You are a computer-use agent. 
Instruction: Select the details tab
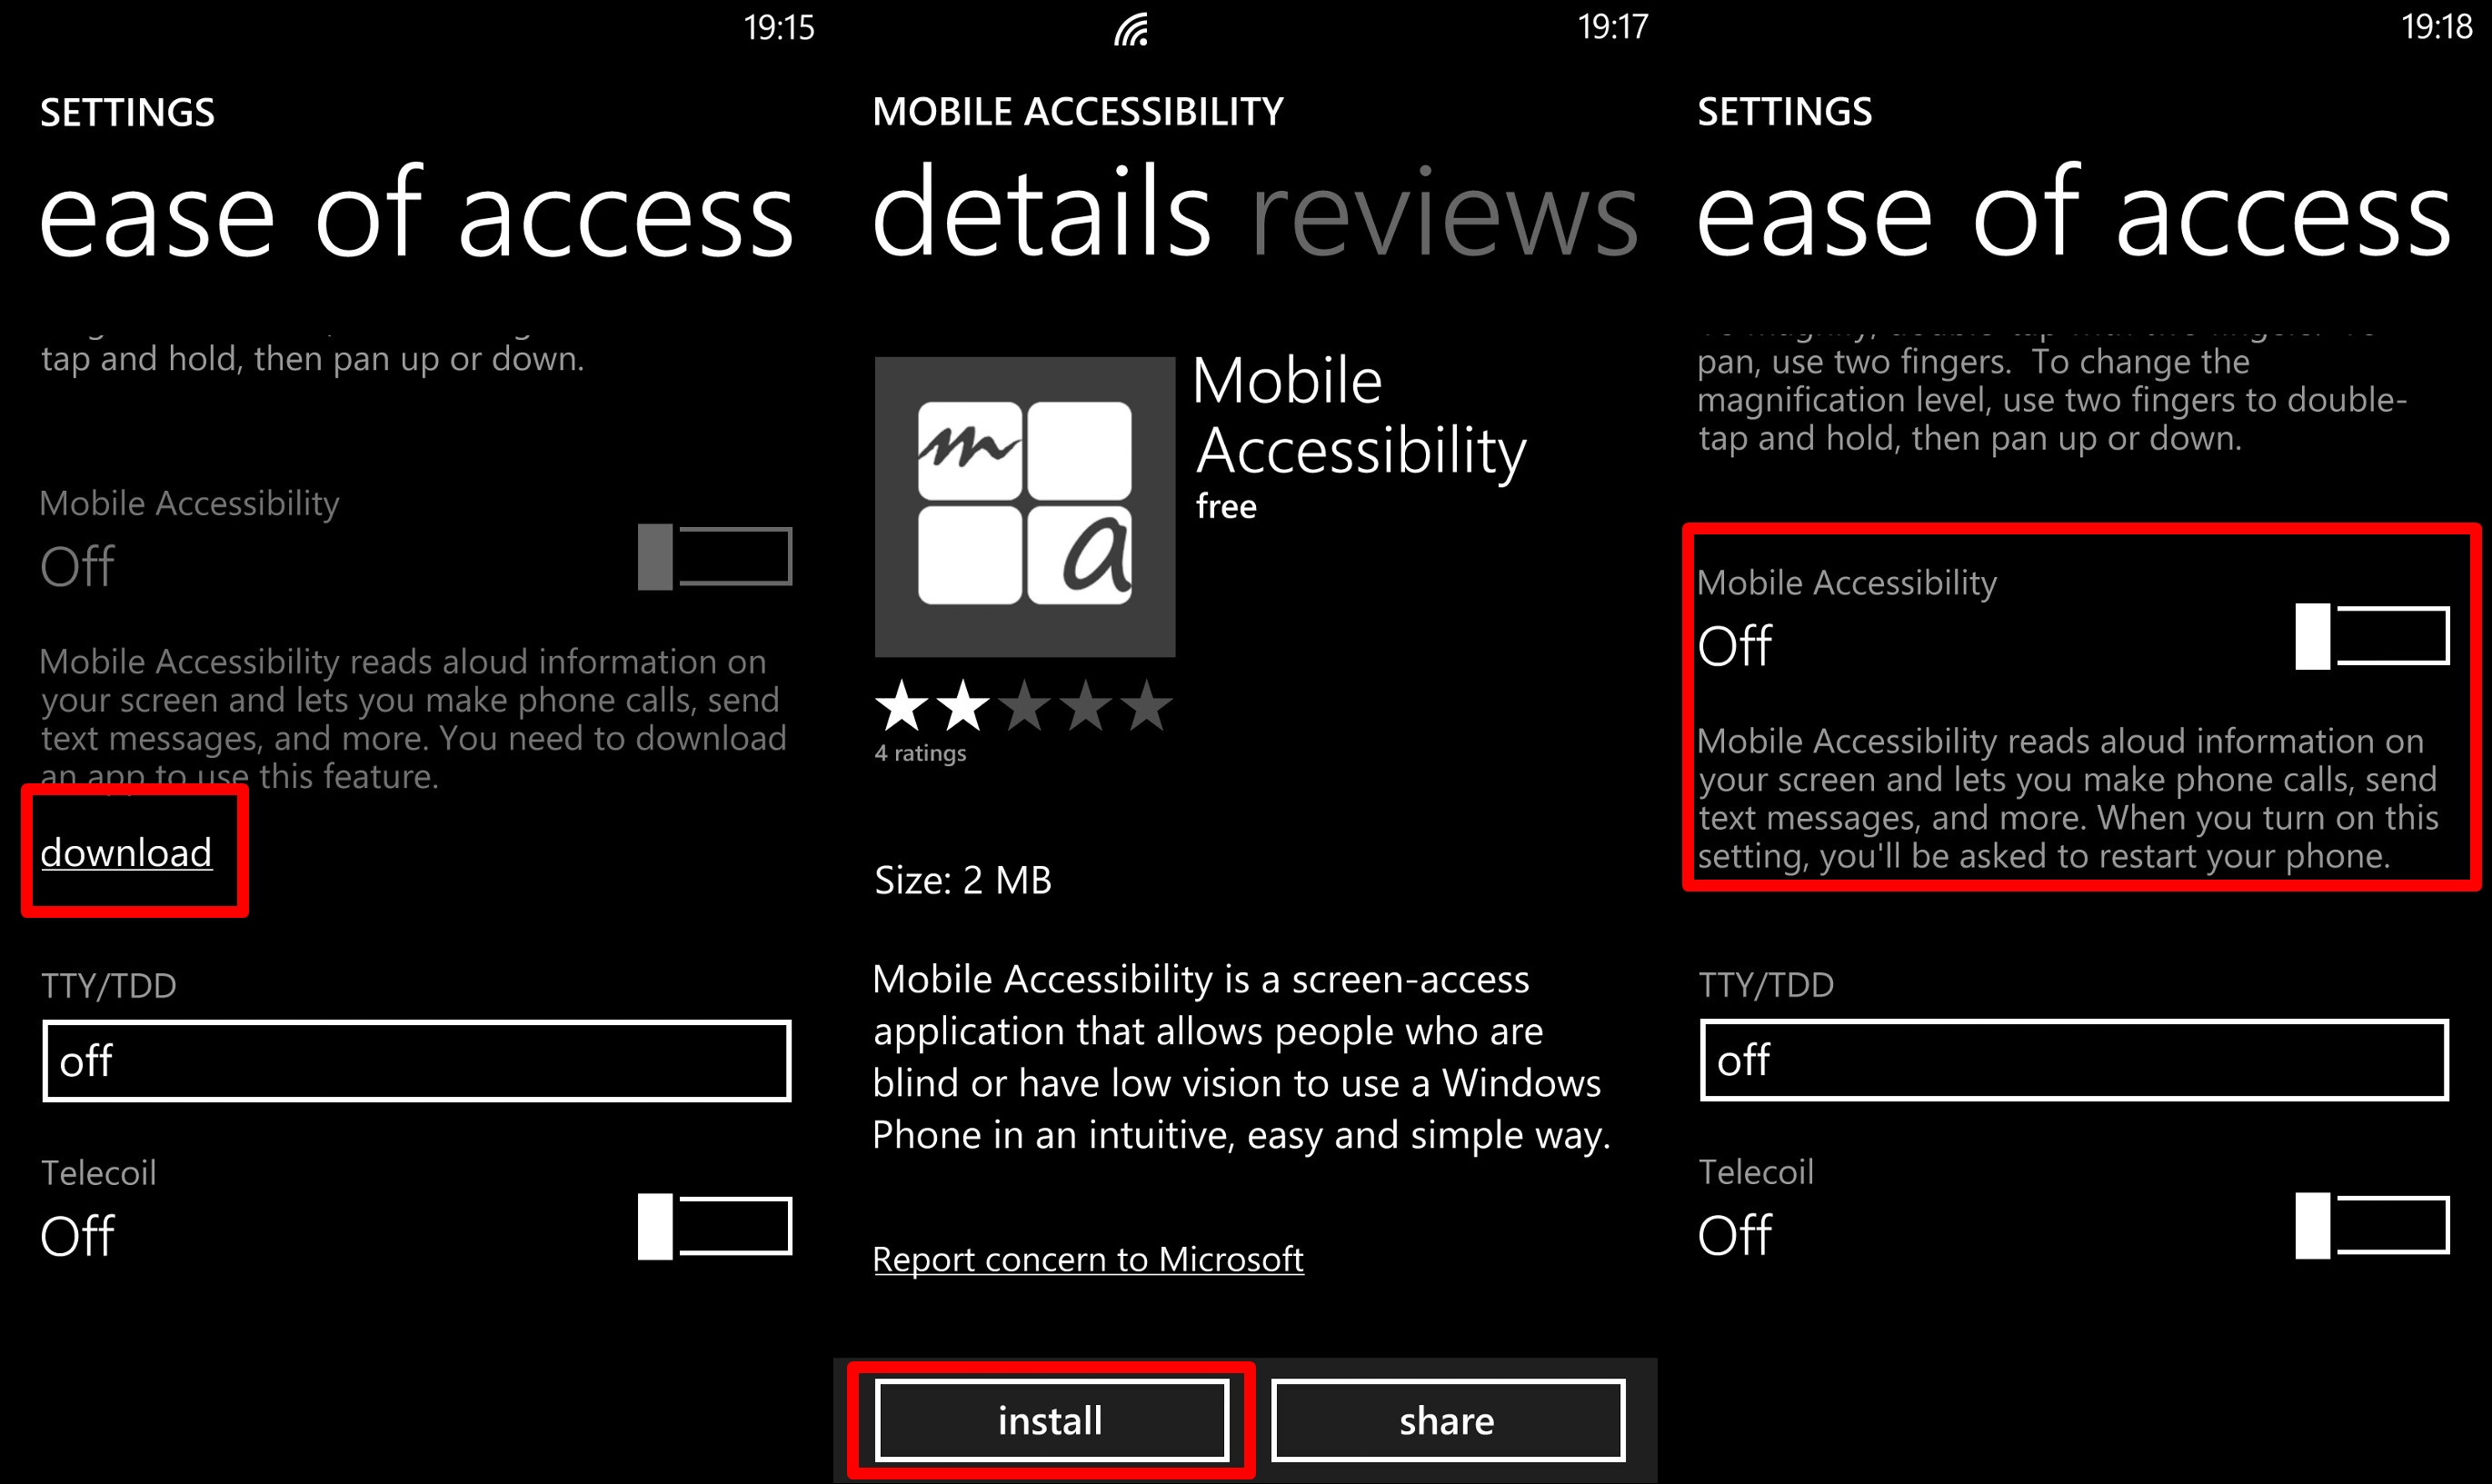coord(1042,210)
